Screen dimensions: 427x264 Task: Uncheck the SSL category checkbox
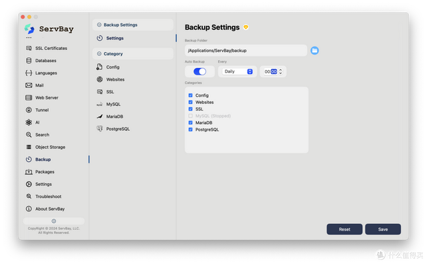coord(190,109)
